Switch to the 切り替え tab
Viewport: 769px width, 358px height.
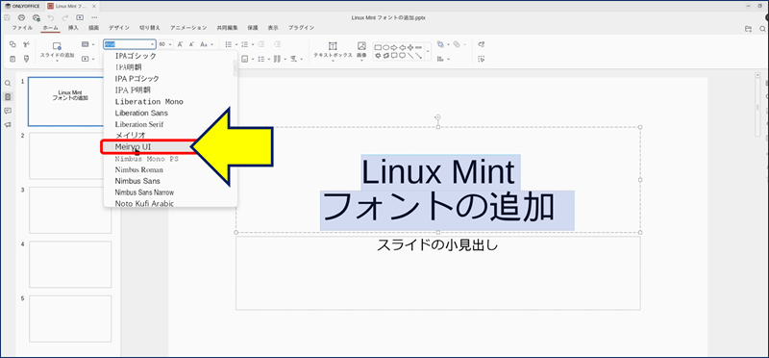coord(150,28)
